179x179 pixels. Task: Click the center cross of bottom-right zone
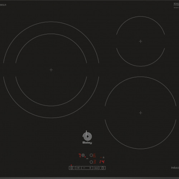coord(141,113)
